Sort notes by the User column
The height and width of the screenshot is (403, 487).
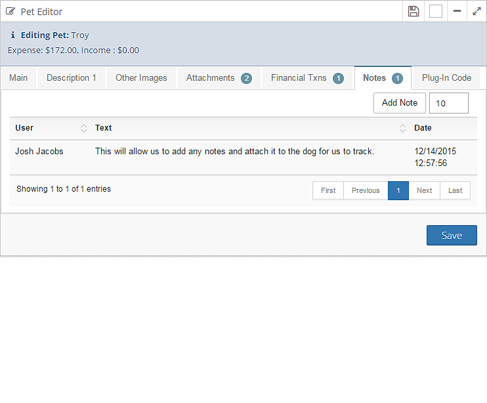click(x=83, y=128)
